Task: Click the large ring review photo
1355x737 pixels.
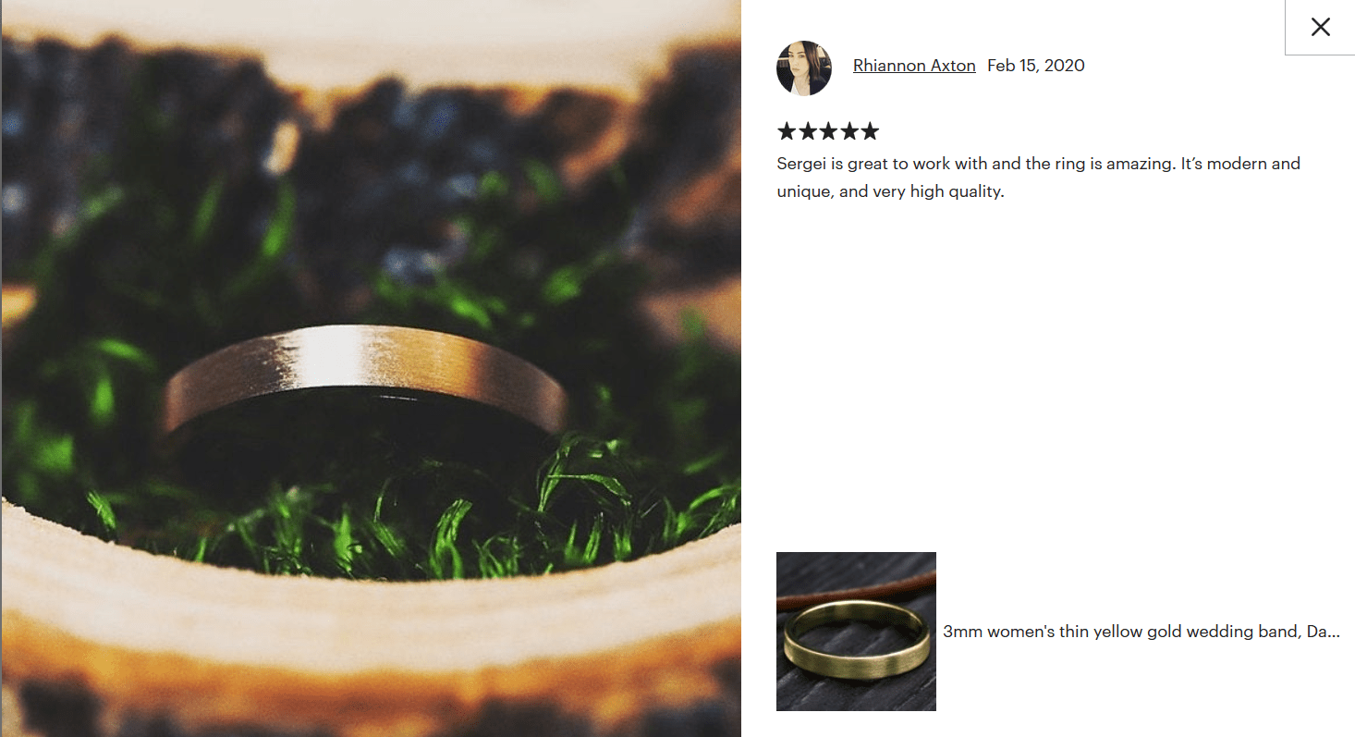Action: click(371, 368)
